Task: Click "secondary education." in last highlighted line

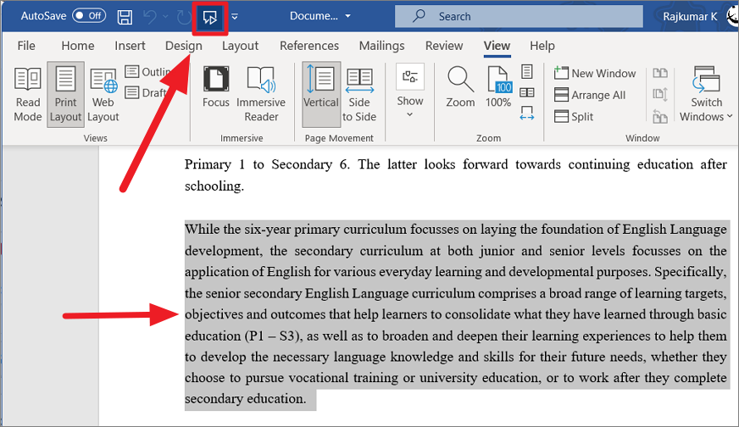Action: point(246,399)
